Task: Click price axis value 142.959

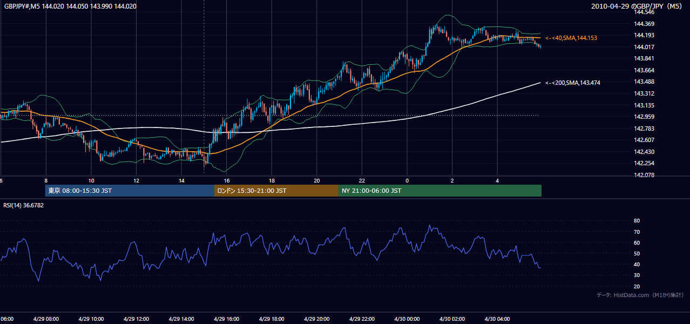Action: [644, 117]
